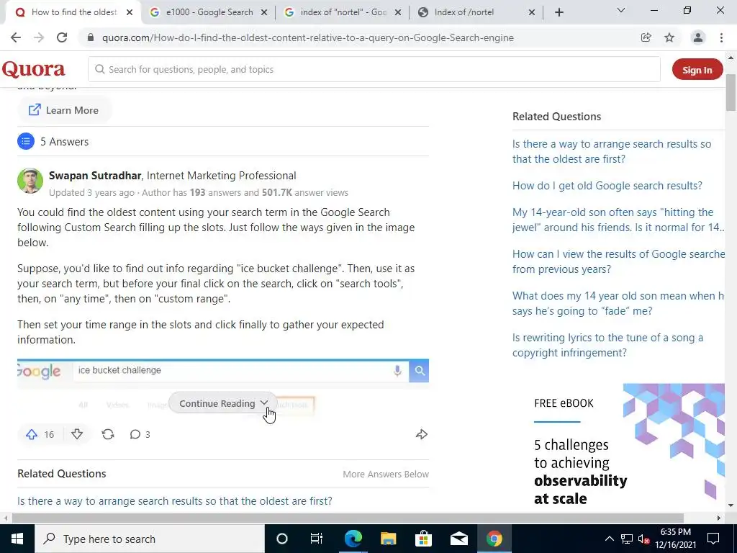Click the Chrome icon on the taskbar
The height and width of the screenshot is (553, 737).
494,539
